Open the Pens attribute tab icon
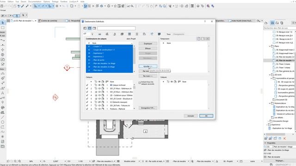Screen dimensions: 296x166 pyautogui.click(x=92, y=34)
